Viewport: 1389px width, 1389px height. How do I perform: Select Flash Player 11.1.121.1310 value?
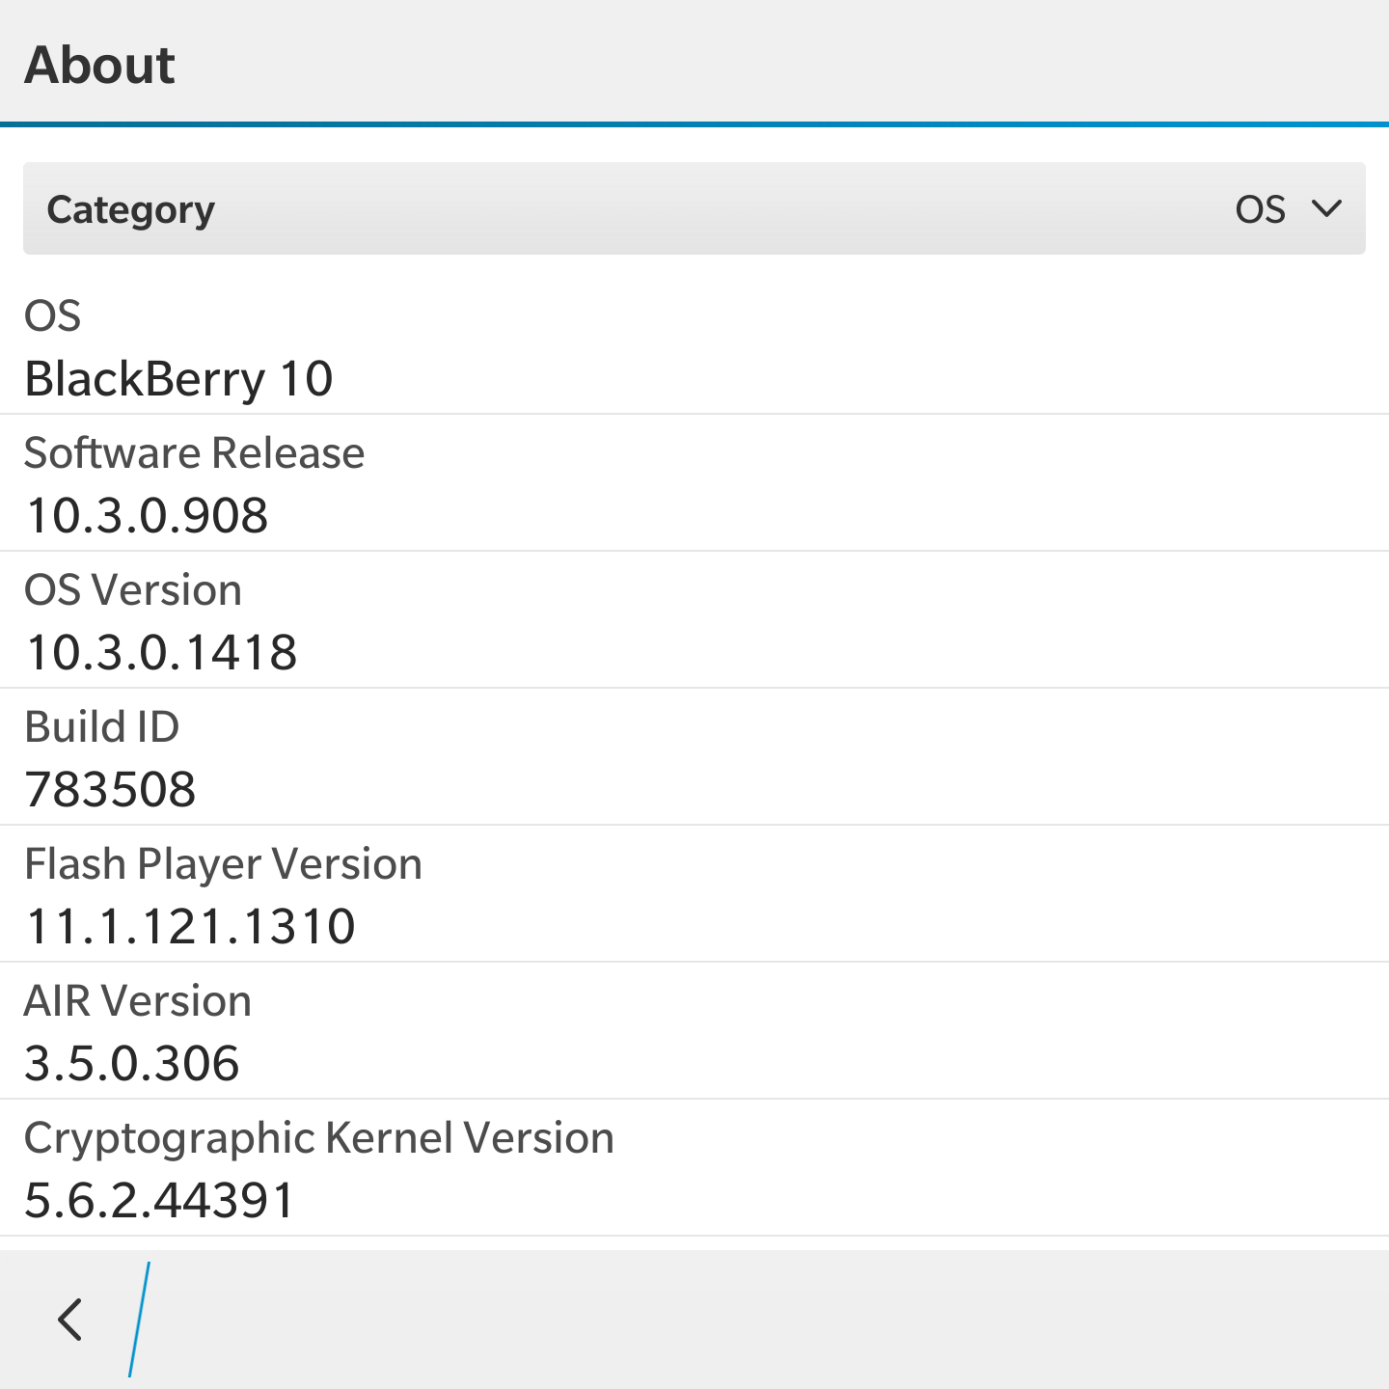tap(191, 926)
